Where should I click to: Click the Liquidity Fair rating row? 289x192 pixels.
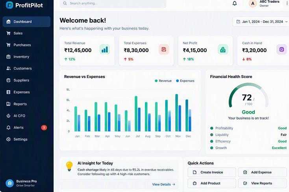click(x=248, y=135)
